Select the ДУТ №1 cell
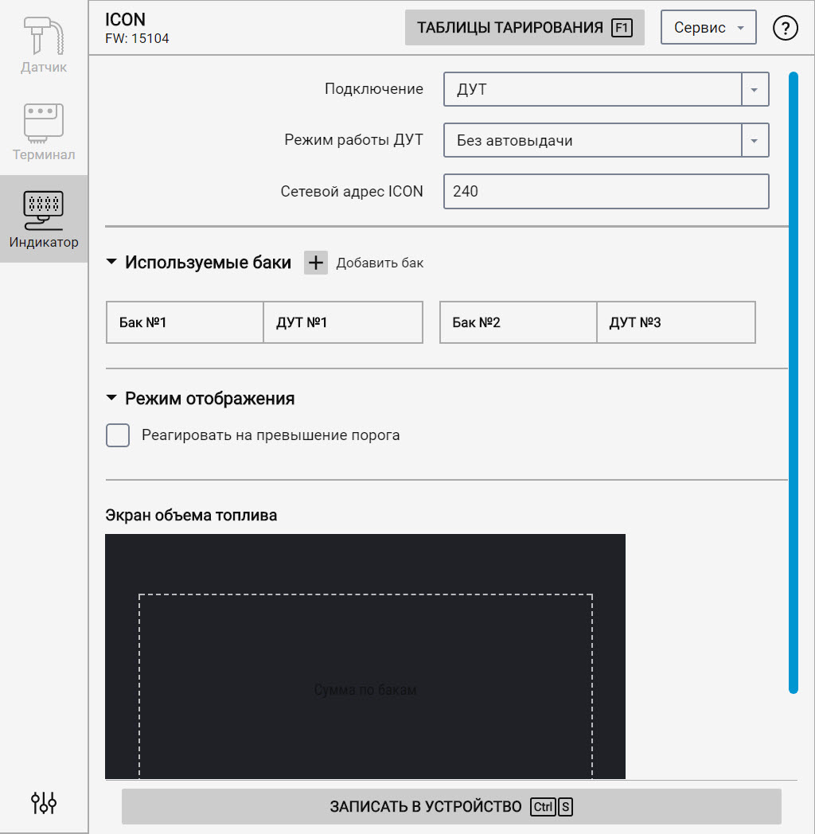Image resolution: width=815 pixels, height=834 pixels. click(343, 322)
